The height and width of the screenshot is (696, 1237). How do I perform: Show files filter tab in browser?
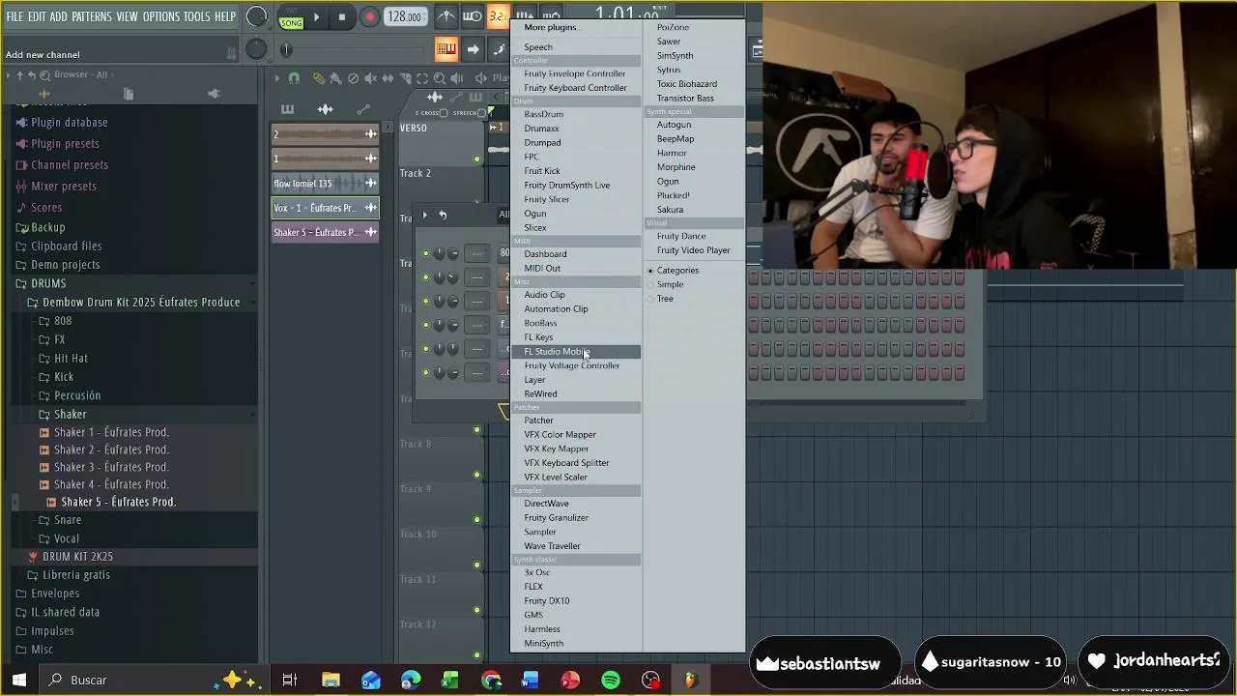[129, 94]
